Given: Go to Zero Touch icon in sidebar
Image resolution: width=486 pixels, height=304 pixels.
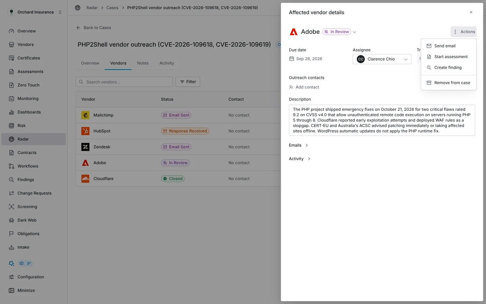Looking at the screenshot, I should 11,85.
